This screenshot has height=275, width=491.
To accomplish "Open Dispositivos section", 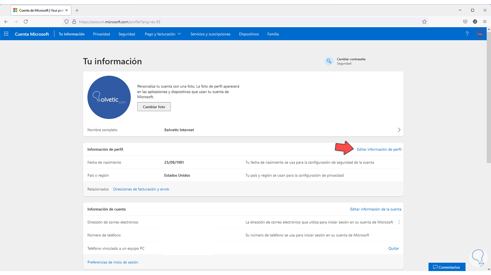I will point(249,34).
